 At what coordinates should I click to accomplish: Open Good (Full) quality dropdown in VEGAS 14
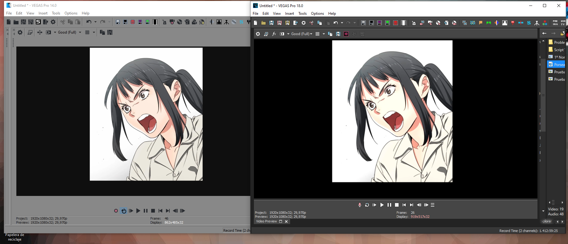(x=69, y=32)
